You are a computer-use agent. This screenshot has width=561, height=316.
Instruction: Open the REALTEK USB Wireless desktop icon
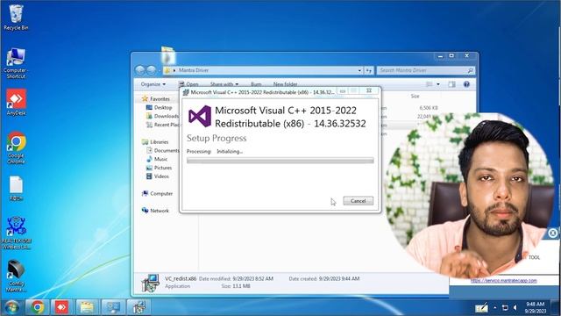point(16,233)
